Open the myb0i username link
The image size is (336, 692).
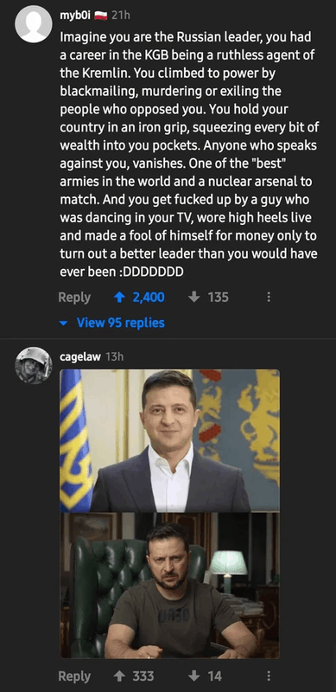[x=75, y=16]
